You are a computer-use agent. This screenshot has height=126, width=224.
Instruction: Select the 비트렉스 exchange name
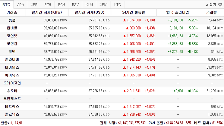coord(12,106)
